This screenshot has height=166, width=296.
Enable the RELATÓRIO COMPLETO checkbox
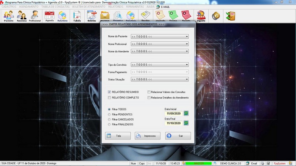110,98
